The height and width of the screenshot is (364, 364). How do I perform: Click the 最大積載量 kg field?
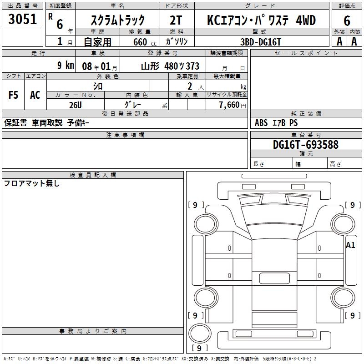coord(227,86)
